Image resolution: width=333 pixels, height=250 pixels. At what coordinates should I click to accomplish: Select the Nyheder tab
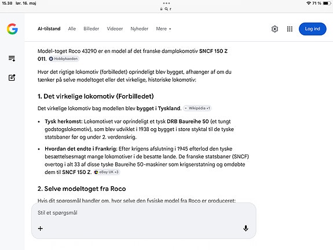pos(140,29)
